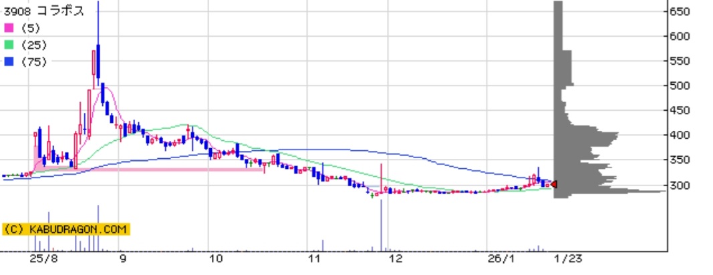Click the 500 price level label
The height and width of the screenshot is (275, 713).
click(x=679, y=85)
